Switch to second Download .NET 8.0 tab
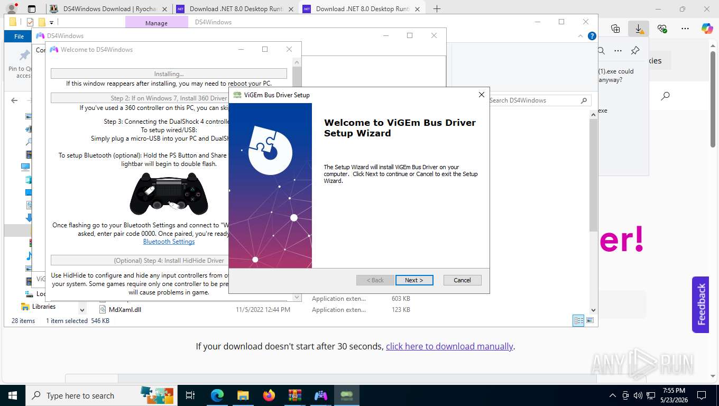 point(362,9)
